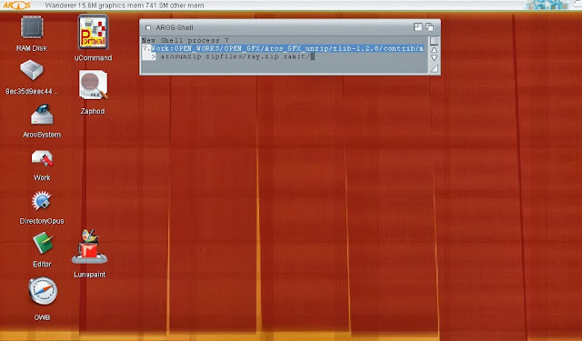The image size is (582, 341).
Task: Select the DirectoryOpus icon
Action: (41, 201)
